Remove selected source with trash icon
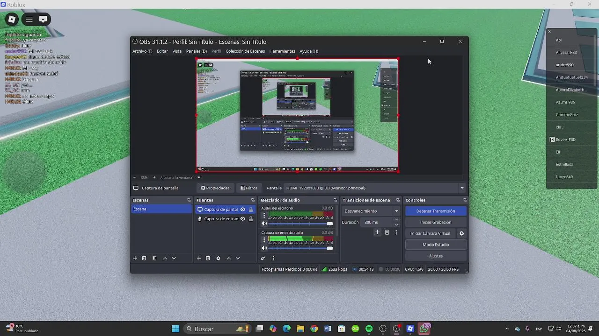Viewport: 599px width, 336px height. pos(208,258)
